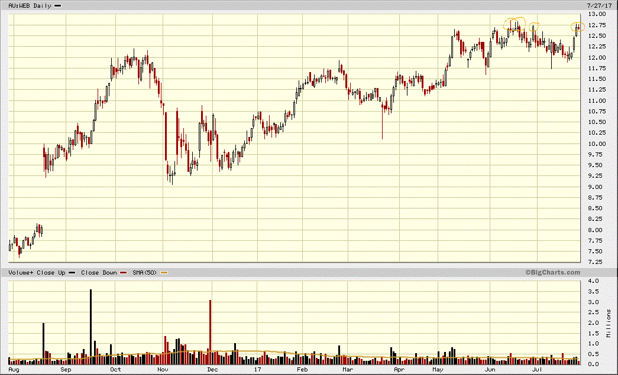This screenshot has height=375, width=618.
Task: Click the 3.5 volume axis label
Action: click(594, 291)
